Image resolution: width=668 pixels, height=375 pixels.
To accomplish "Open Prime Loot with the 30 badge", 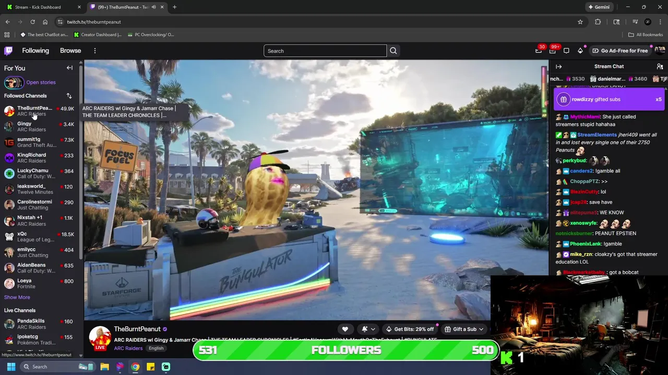I will click(539, 51).
